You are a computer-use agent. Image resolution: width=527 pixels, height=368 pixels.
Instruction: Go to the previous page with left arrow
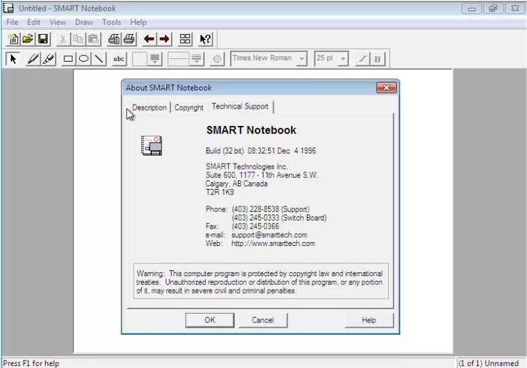(x=149, y=39)
